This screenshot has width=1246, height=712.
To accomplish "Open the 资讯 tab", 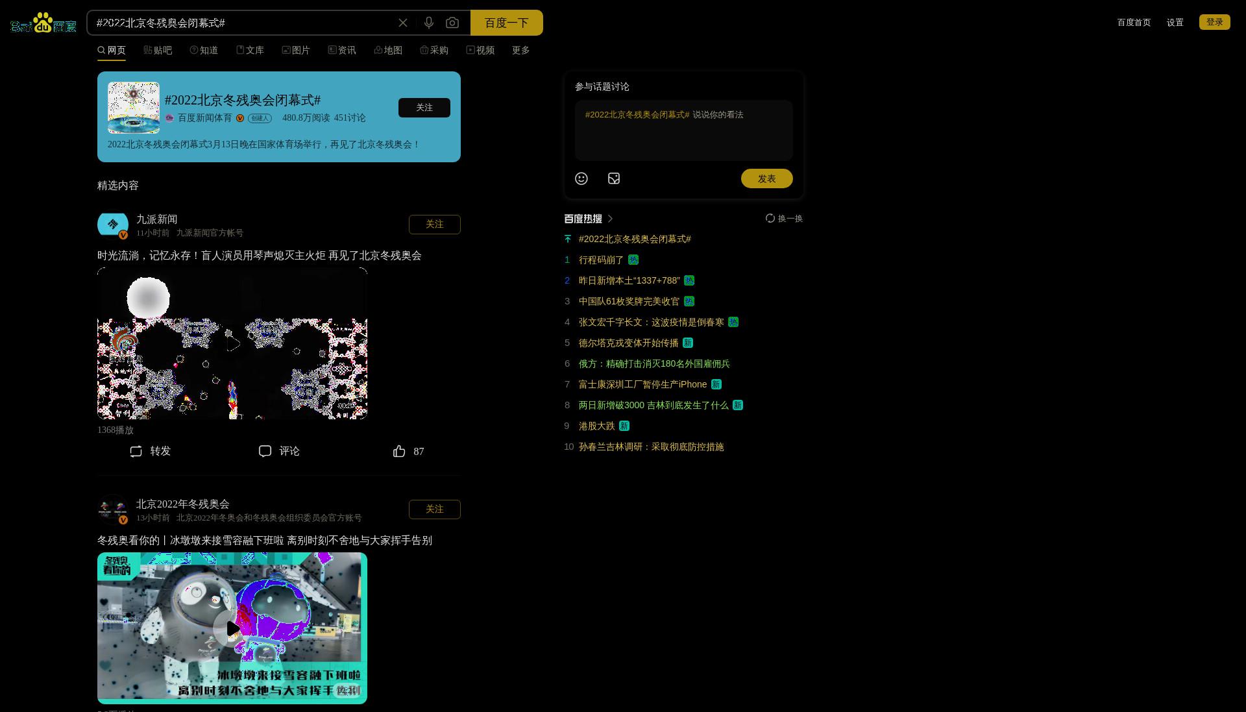I will pyautogui.click(x=342, y=50).
